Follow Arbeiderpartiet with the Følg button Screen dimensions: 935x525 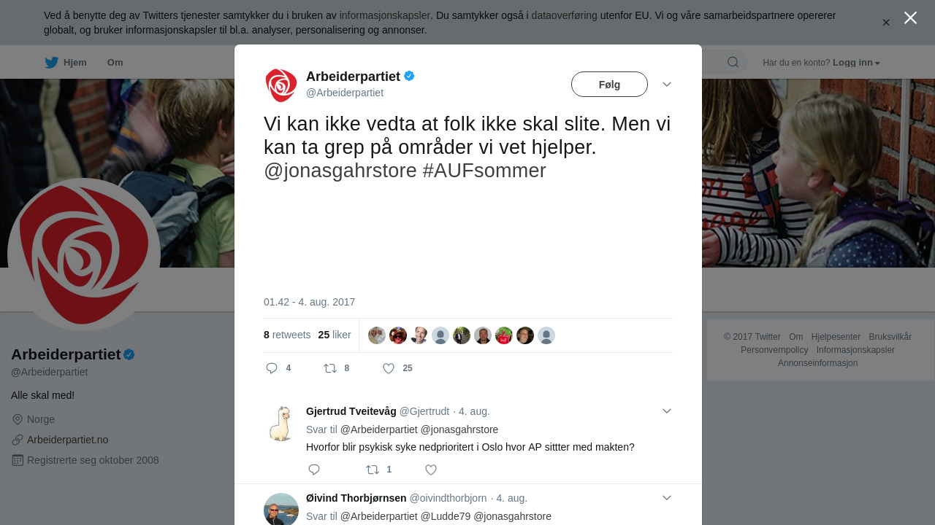[609, 85]
